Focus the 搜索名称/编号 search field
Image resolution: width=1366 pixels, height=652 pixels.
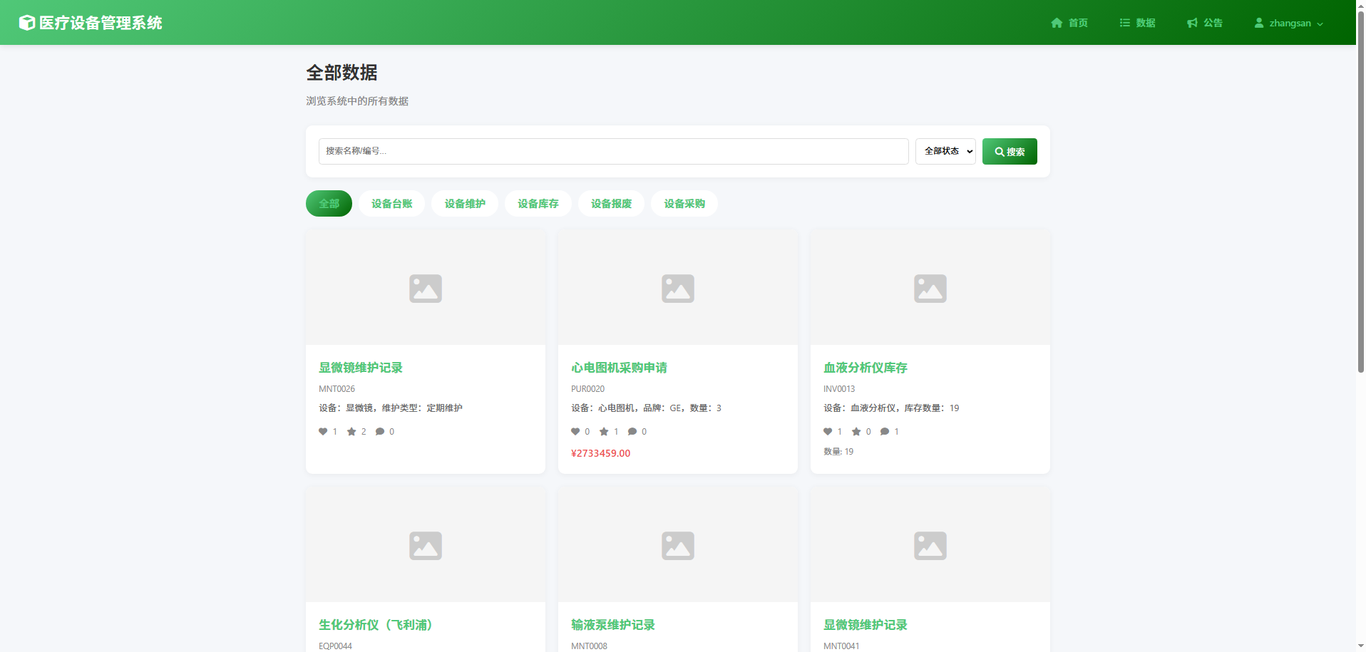(613, 151)
